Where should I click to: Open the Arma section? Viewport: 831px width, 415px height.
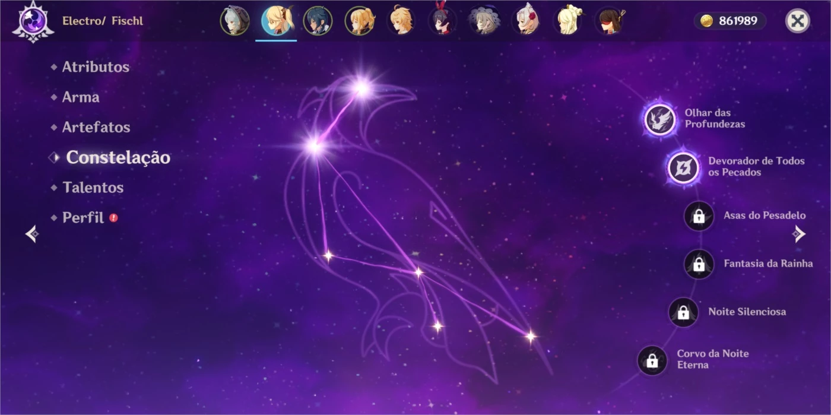81,97
